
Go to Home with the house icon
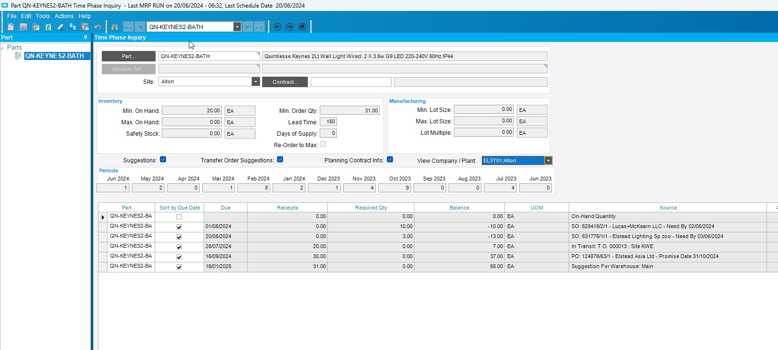tap(302, 27)
